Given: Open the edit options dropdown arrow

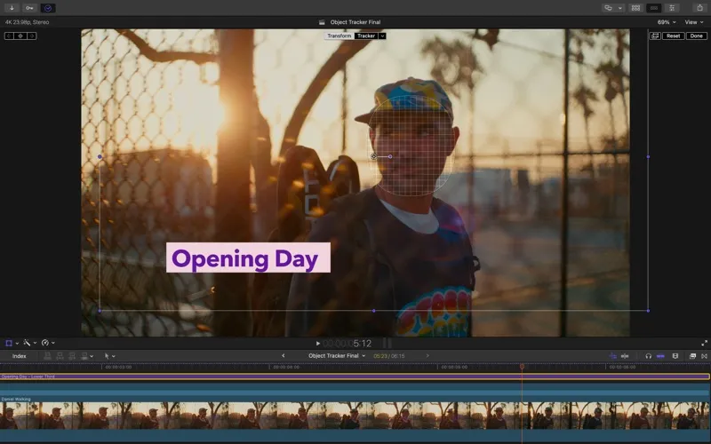Looking at the screenshot, I should [92, 357].
